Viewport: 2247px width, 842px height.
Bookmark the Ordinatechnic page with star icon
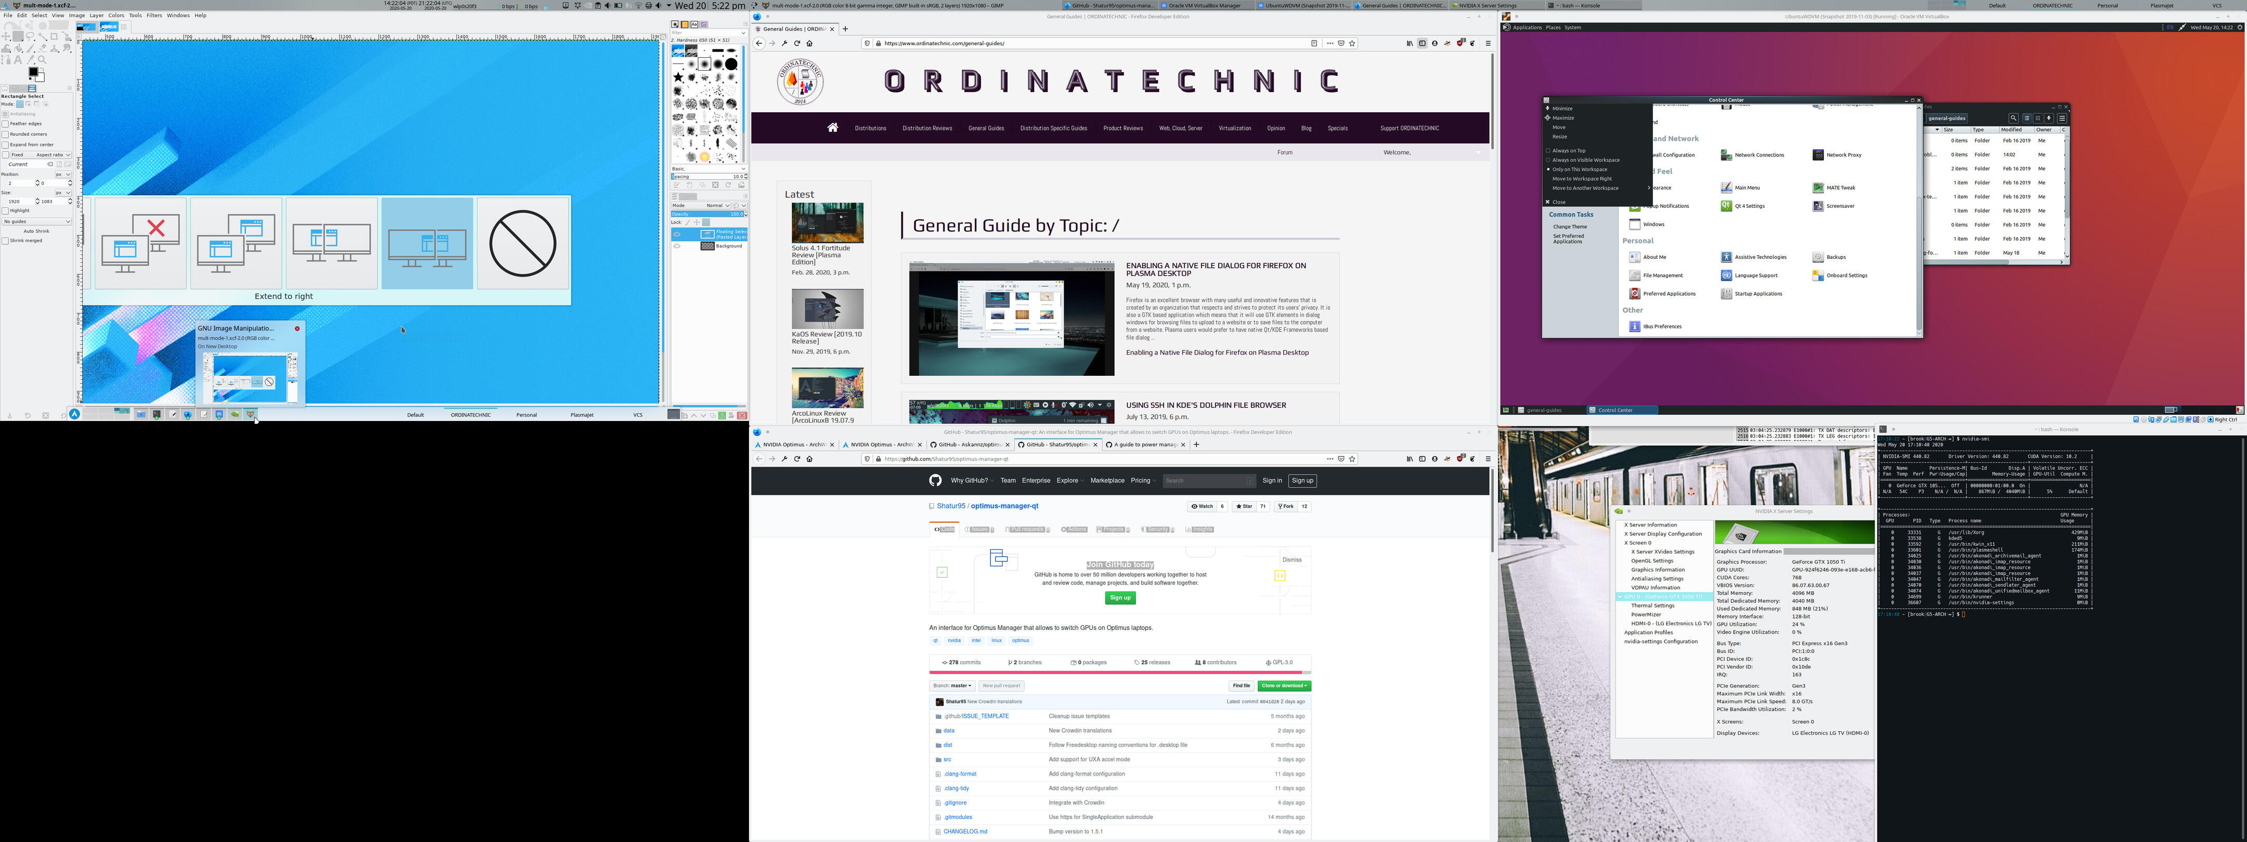(x=1352, y=43)
